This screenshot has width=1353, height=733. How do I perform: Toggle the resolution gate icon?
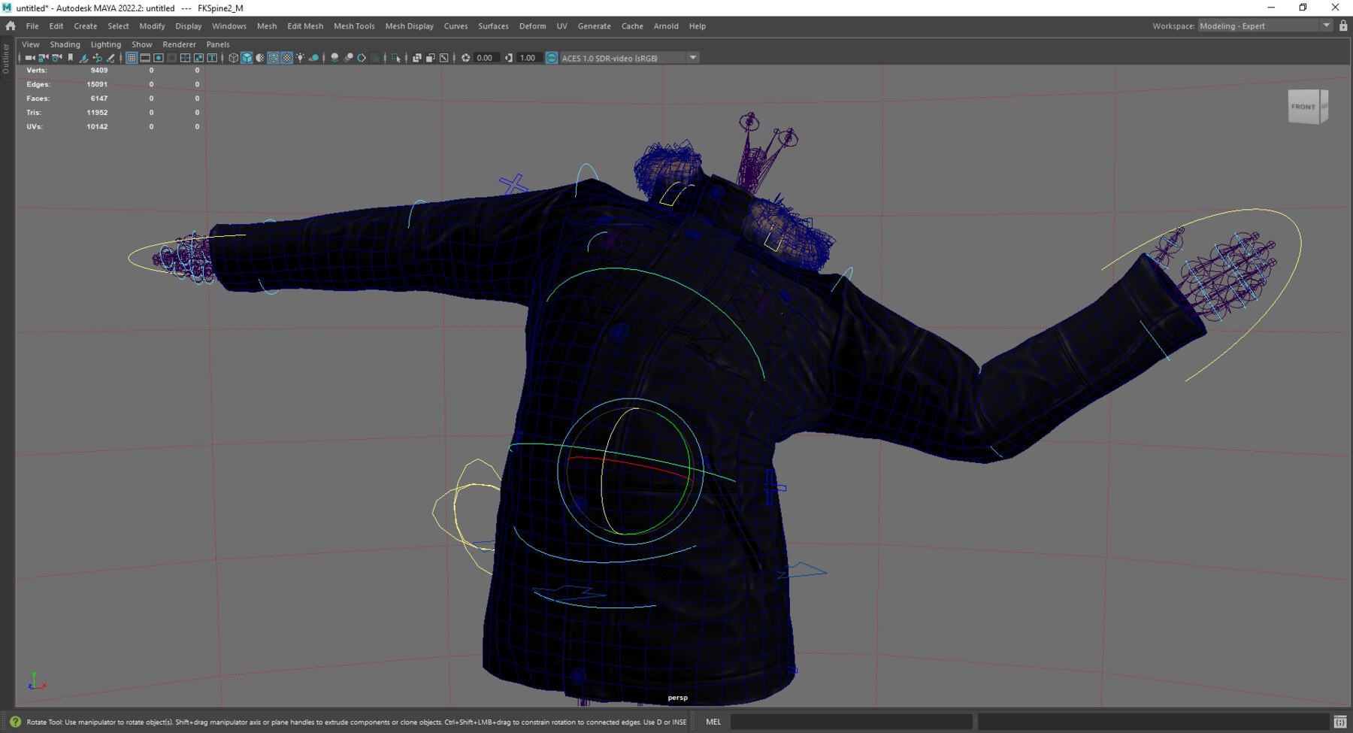(159, 57)
